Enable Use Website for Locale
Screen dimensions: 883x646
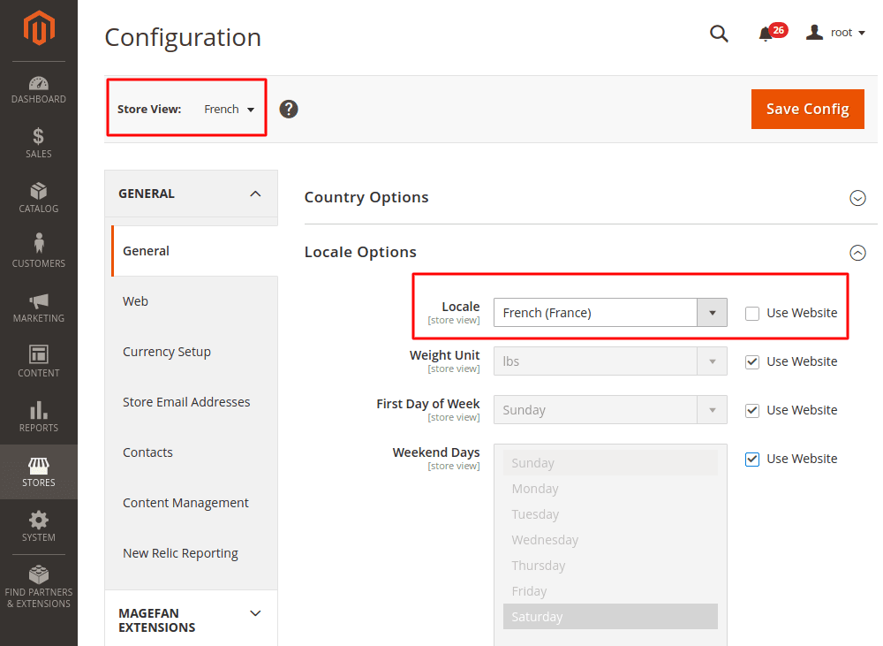pyautogui.click(x=752, y=313)
